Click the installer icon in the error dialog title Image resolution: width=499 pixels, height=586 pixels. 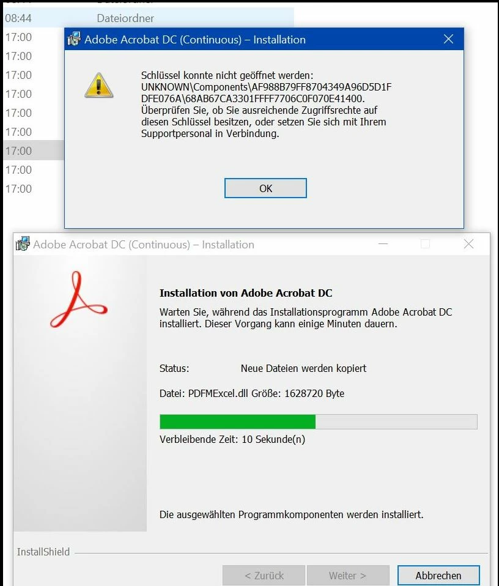click(74, 39)
